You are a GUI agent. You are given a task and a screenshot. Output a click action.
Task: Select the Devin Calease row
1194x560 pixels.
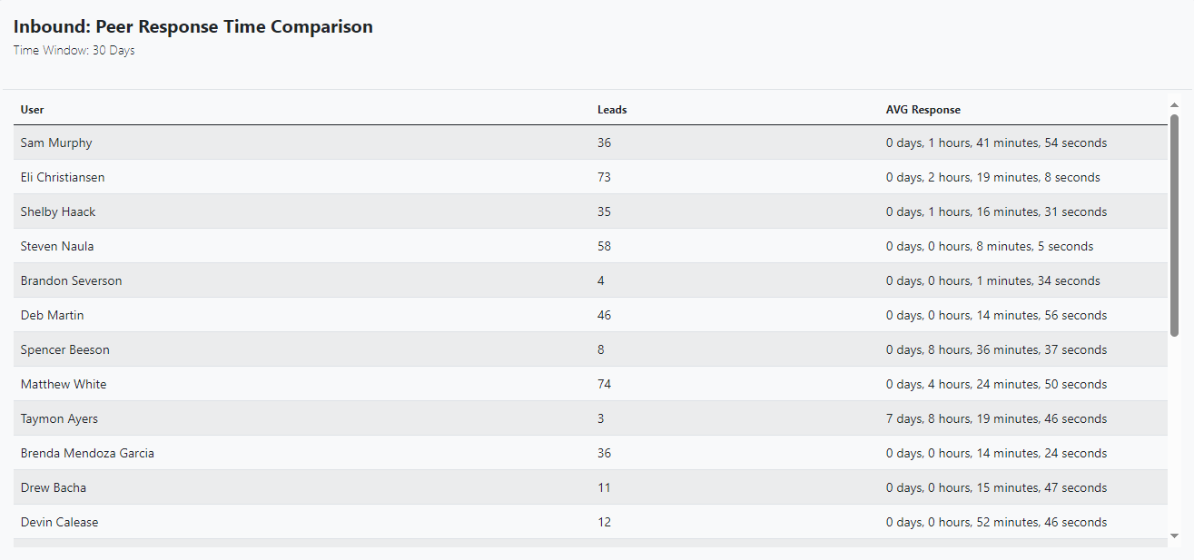[x=59, y=523]
